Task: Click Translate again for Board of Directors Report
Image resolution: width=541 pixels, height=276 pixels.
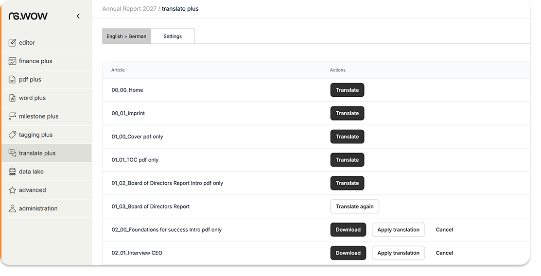Action: [x=354, y=207]
